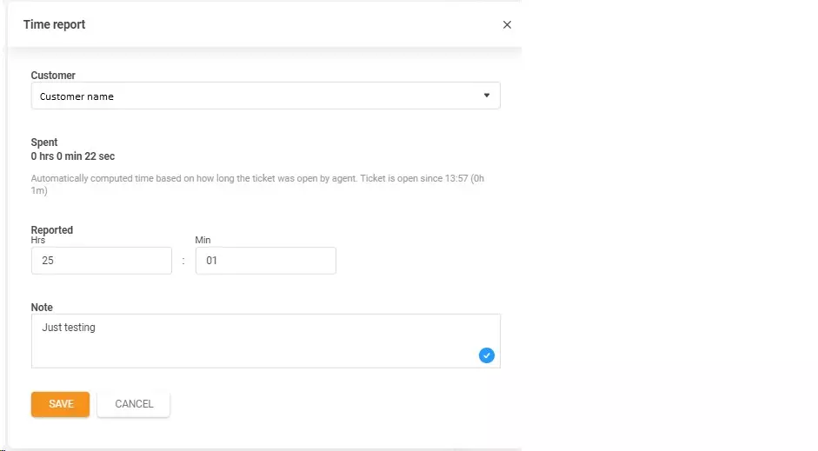Click the blue checkmark icon in Note
The image size is (818, 451).
tap(486, 355)
